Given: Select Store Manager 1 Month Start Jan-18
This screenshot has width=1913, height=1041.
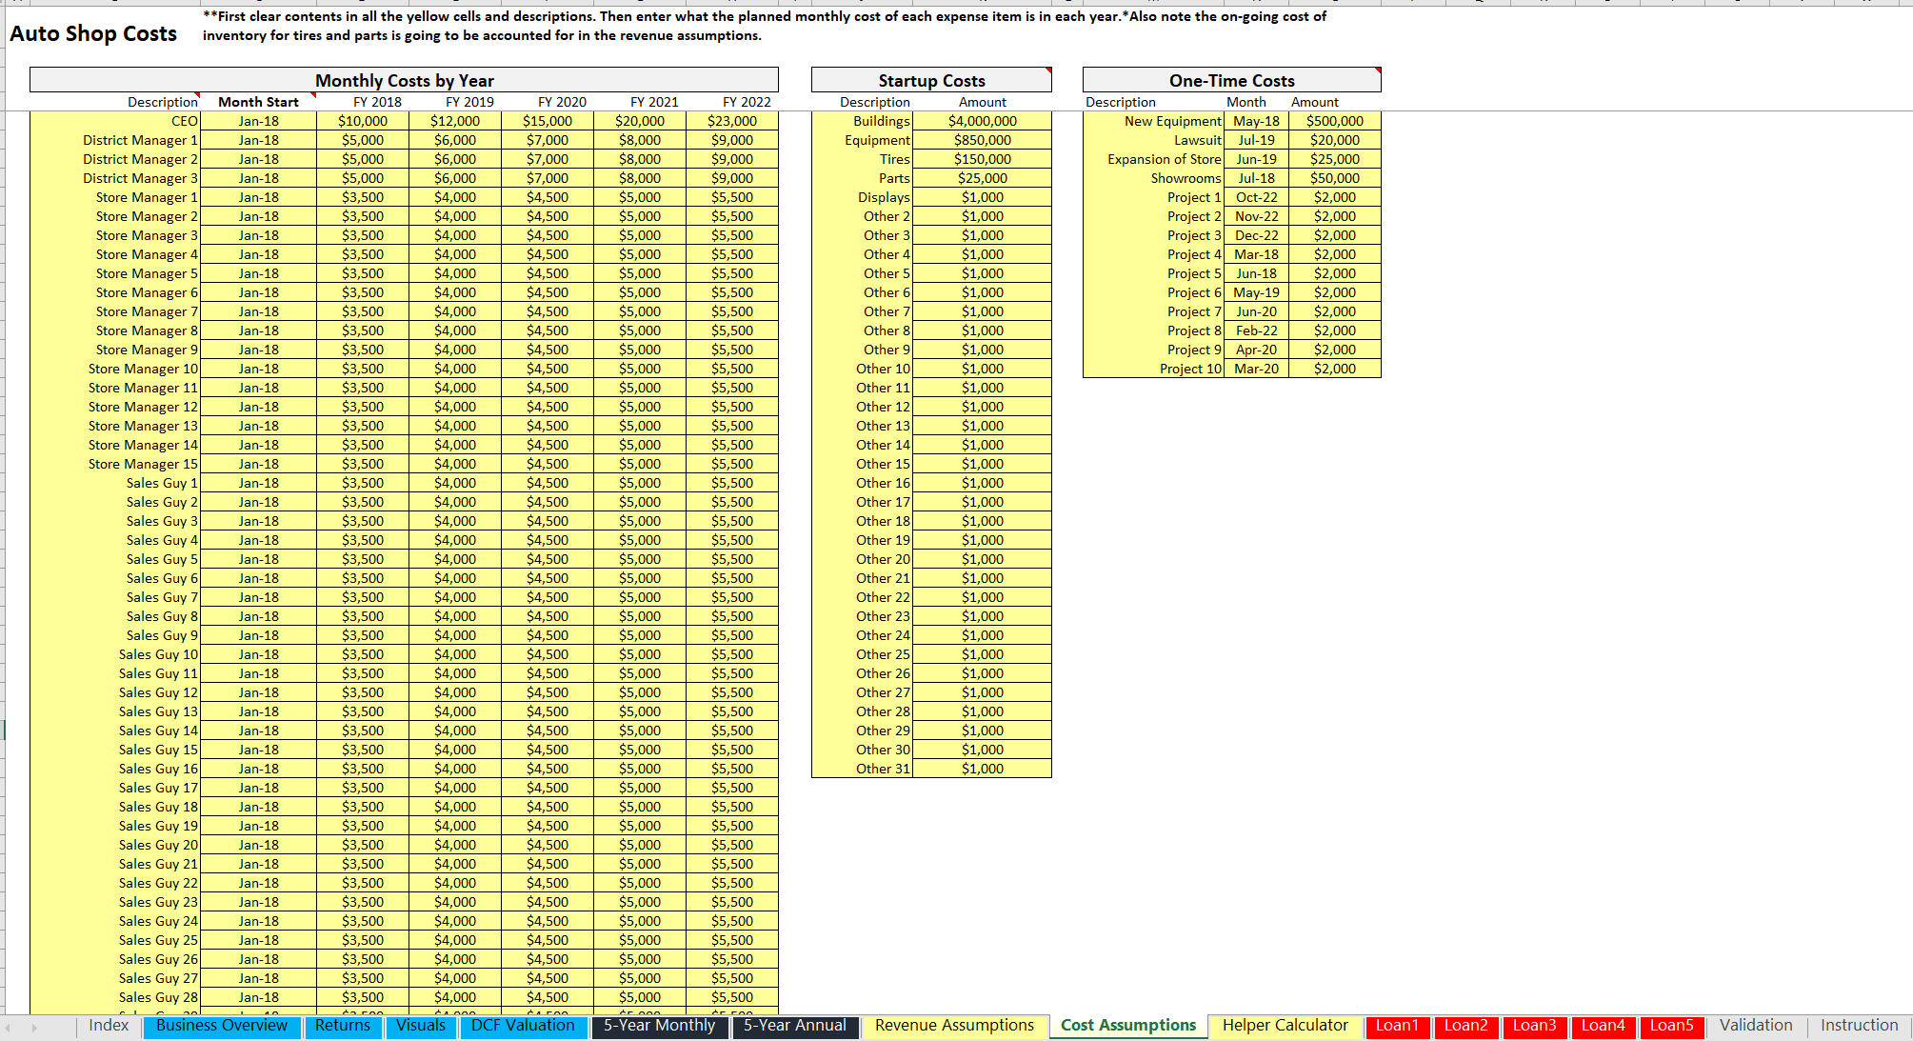Looking at the screenshot, I should point(259,197).
